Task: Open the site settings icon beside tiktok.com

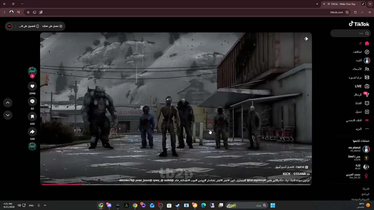Action: [x=347, y=12]
